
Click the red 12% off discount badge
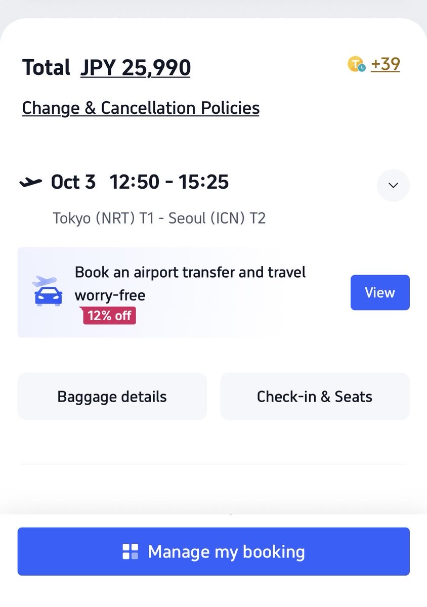click(109, 316)
